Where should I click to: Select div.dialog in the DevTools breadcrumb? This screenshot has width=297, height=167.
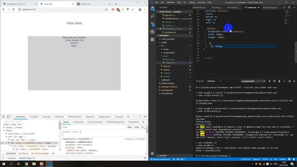tap(23, 154)
